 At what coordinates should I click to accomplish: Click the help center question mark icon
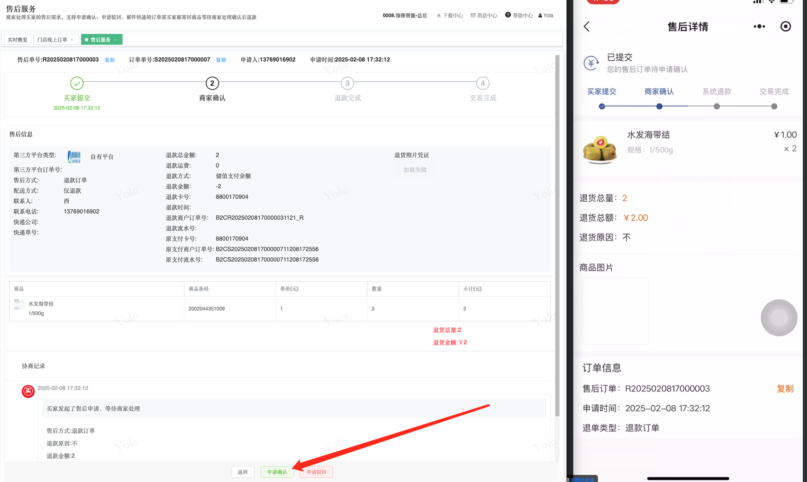[x=508, y=15]
